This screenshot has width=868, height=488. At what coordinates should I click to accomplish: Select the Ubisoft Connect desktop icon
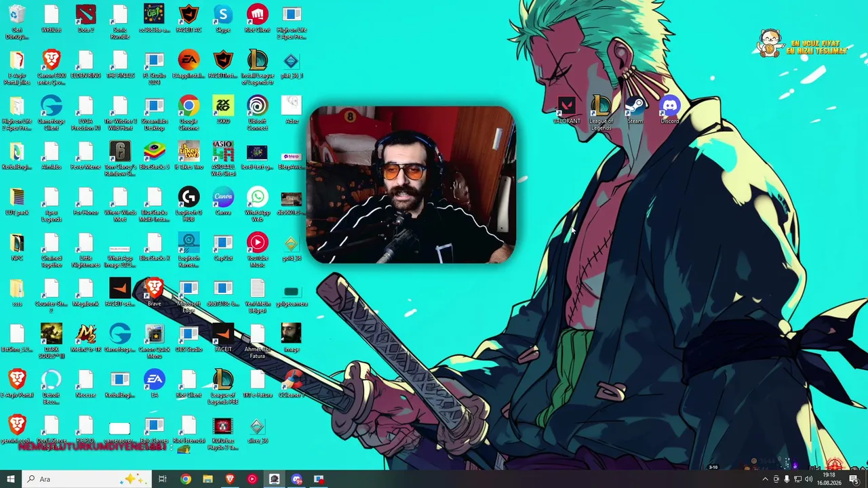(x=257, y=113)
